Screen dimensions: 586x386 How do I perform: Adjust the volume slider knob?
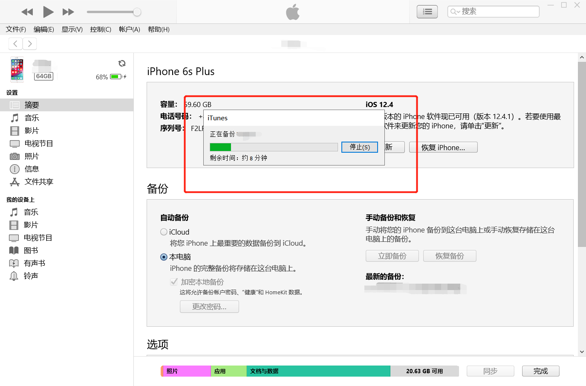[137, 12]
